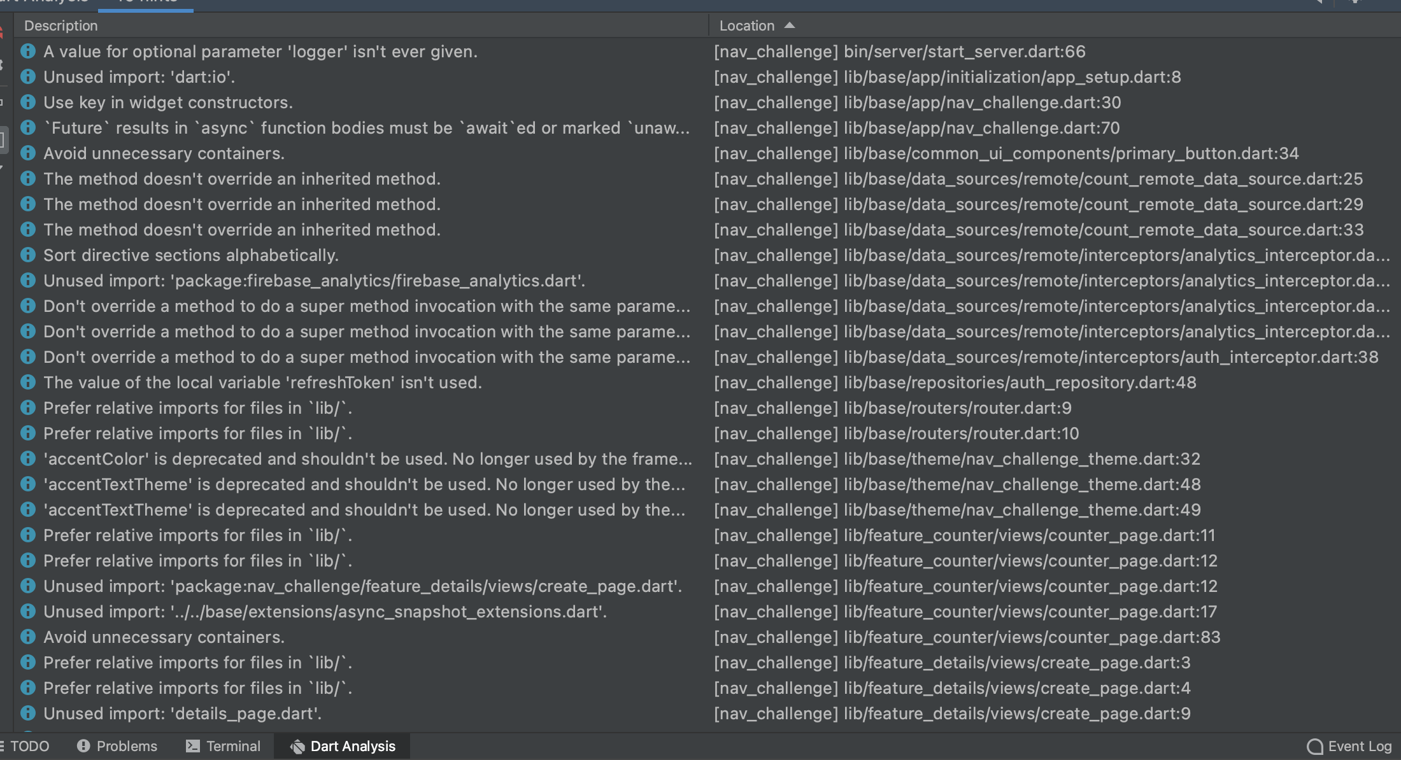Open the panel options gear at top right
This screenshot has width=1401, height=760.
pos(1355,3)
